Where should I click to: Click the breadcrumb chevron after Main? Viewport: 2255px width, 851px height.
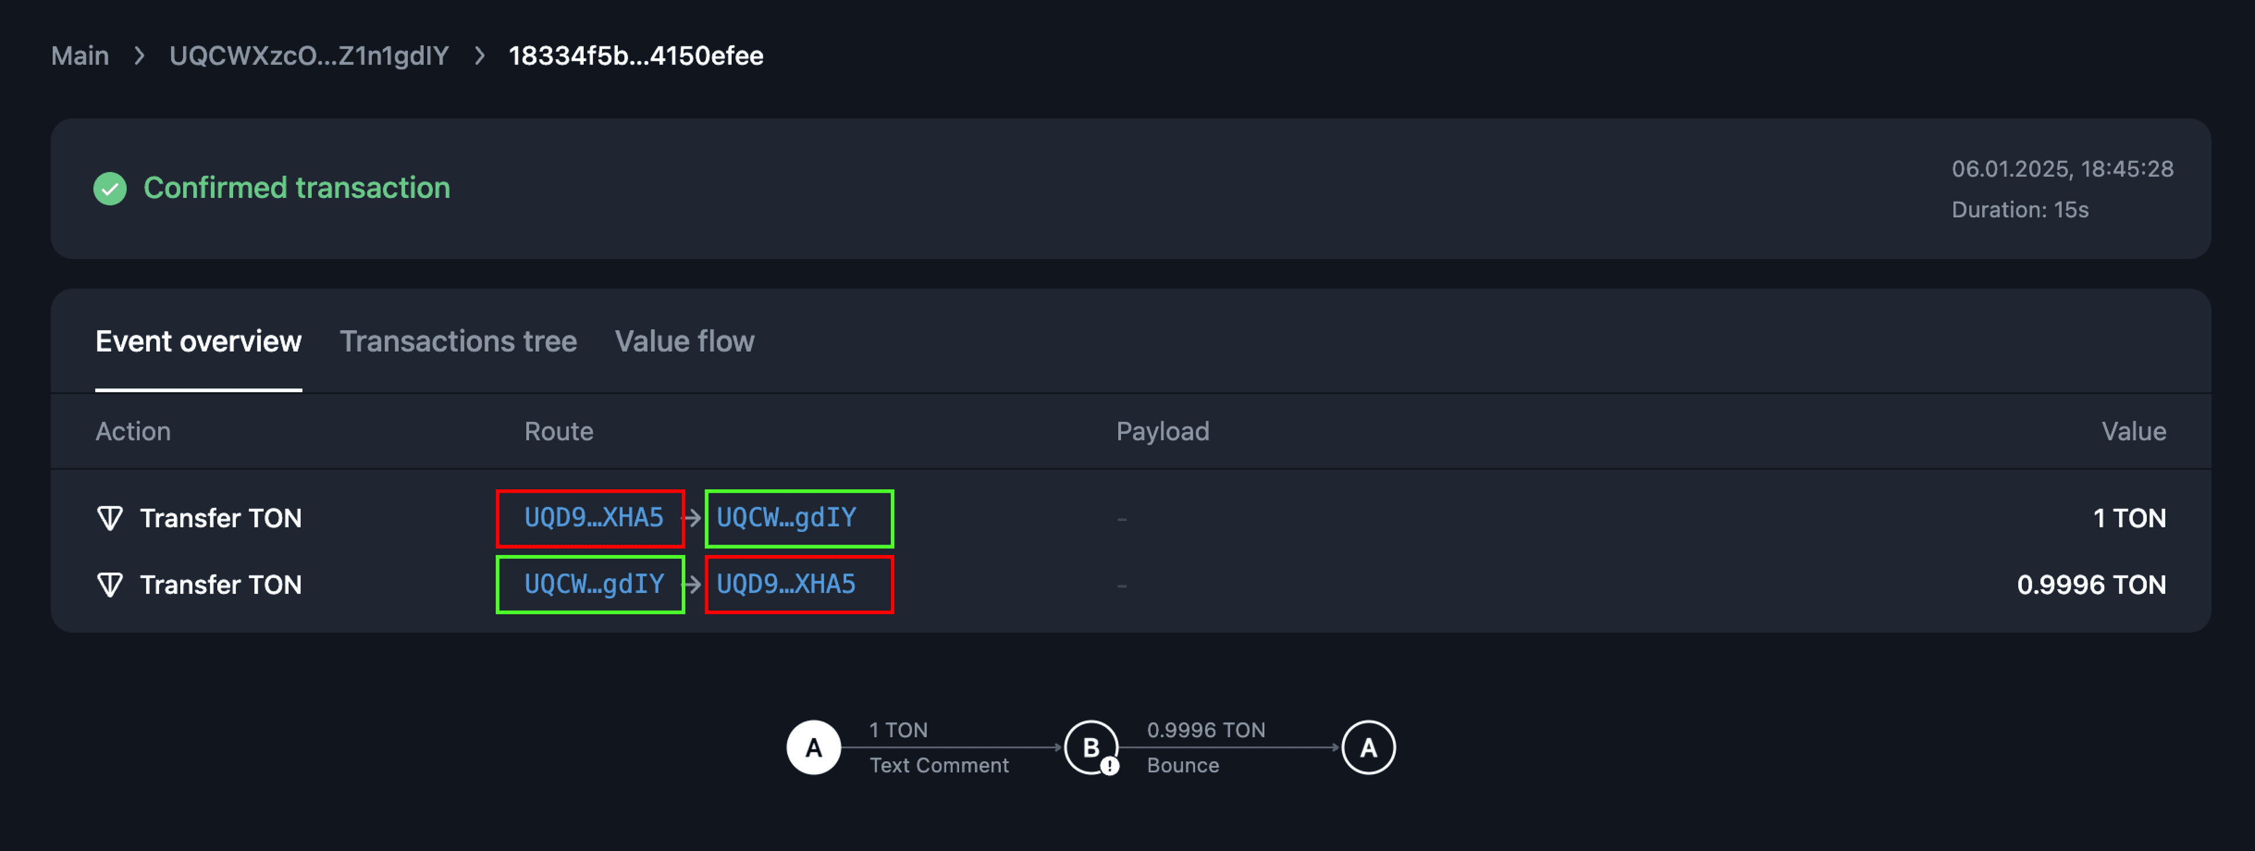[139, 56]
